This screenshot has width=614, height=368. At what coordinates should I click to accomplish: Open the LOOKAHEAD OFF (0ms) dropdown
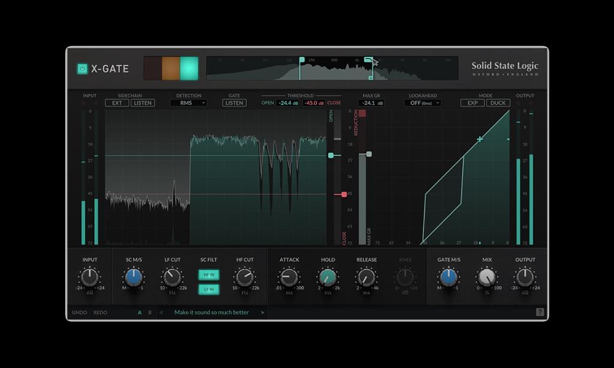pyautogui.click(x=423, y=103)
